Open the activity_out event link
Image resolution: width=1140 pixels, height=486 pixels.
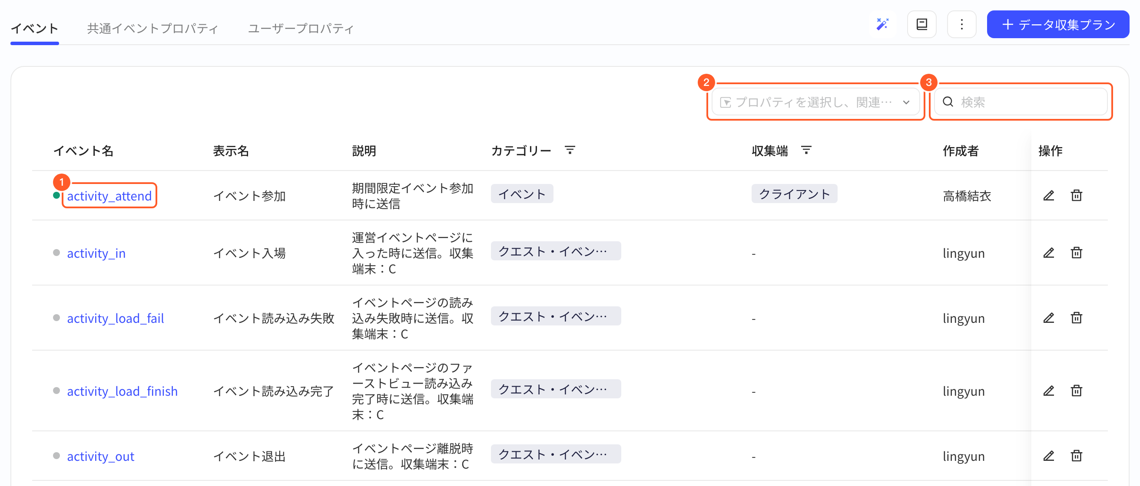[100, 456]
